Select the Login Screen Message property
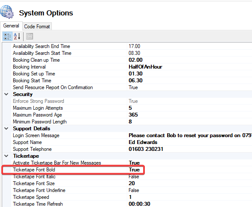 pos(36,135)
